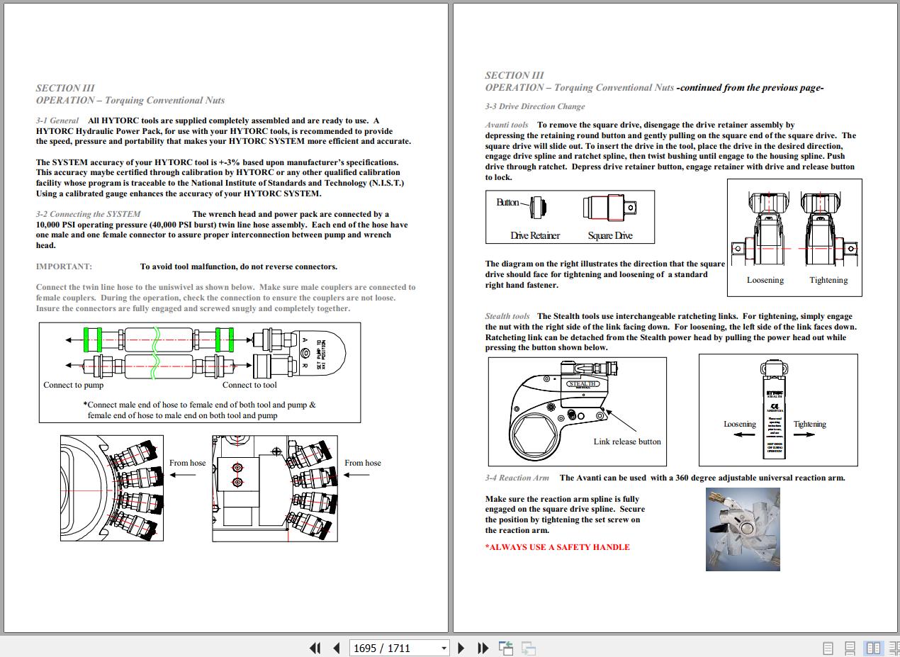Click the Stealth power head HYTORC label diagram
This screenshot has height=657, width=900.
pos(778,411)
